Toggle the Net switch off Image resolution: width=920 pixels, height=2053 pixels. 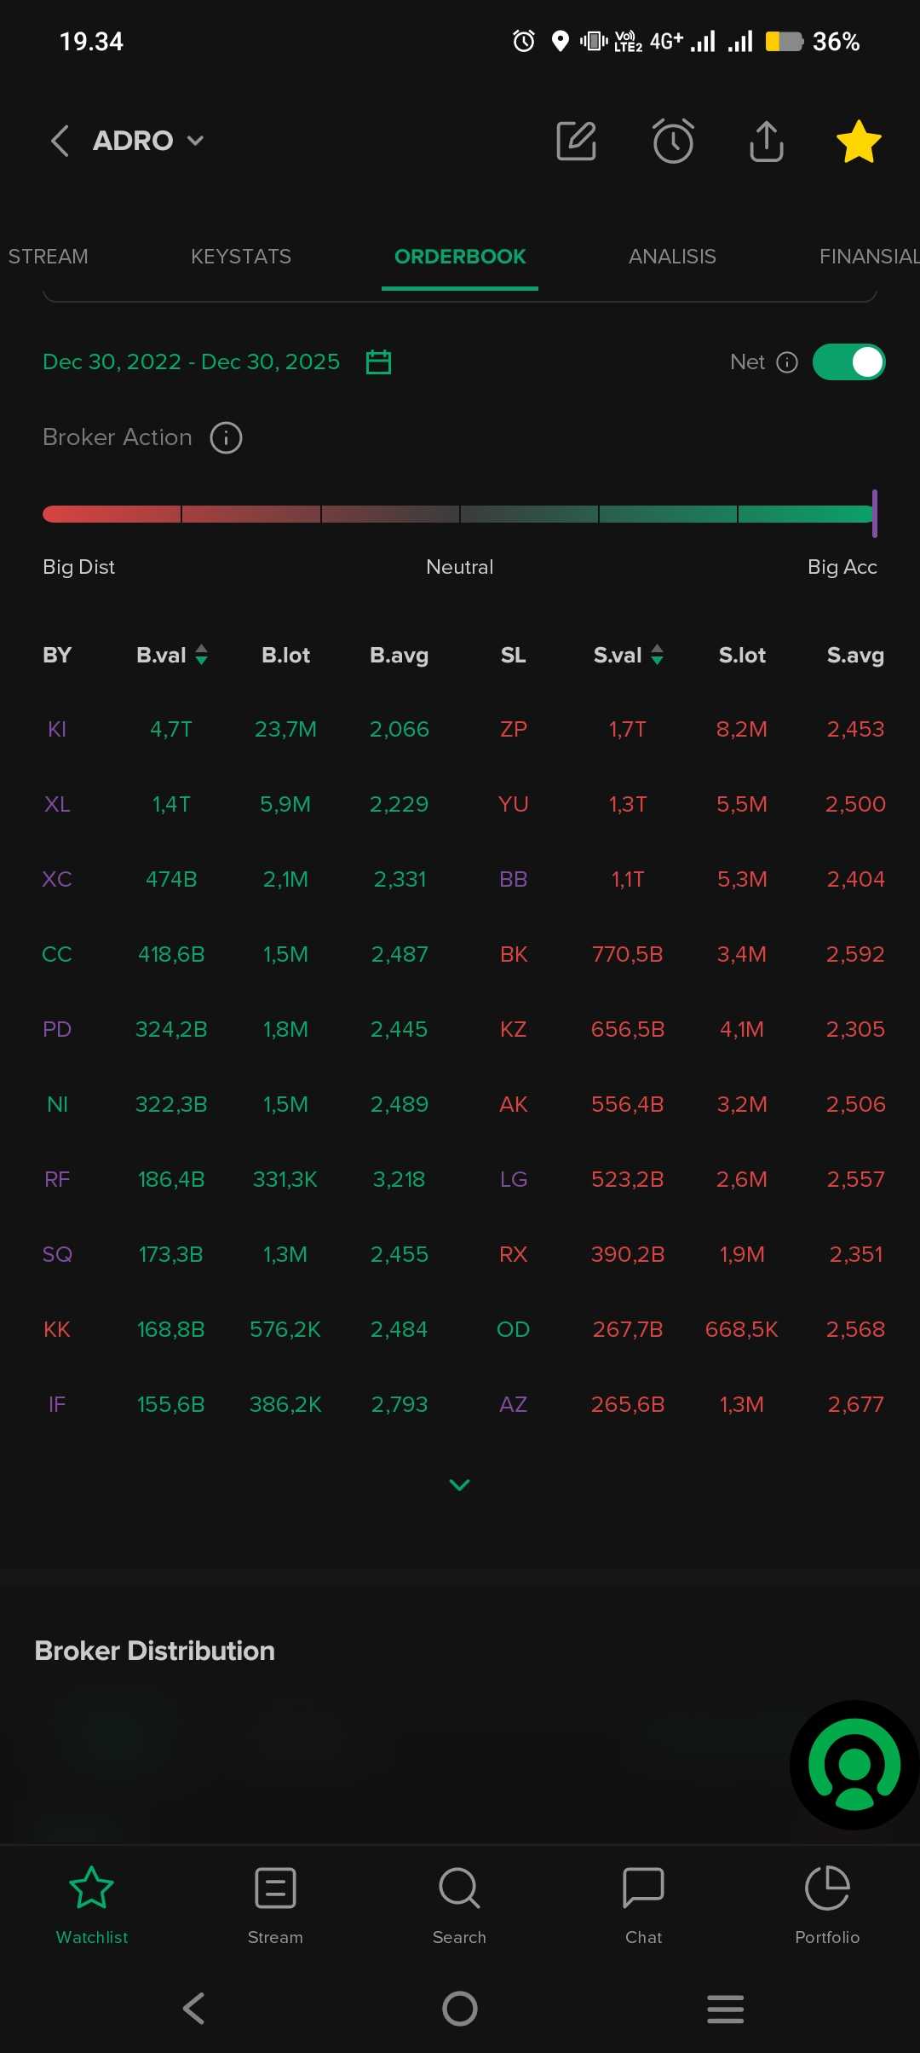click(x=848, y=362)
